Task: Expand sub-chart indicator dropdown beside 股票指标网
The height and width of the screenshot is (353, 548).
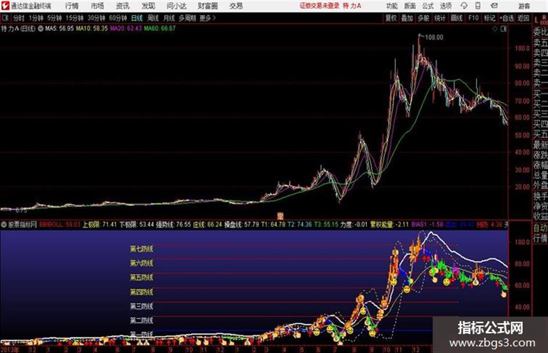Action: click(4, 225)
